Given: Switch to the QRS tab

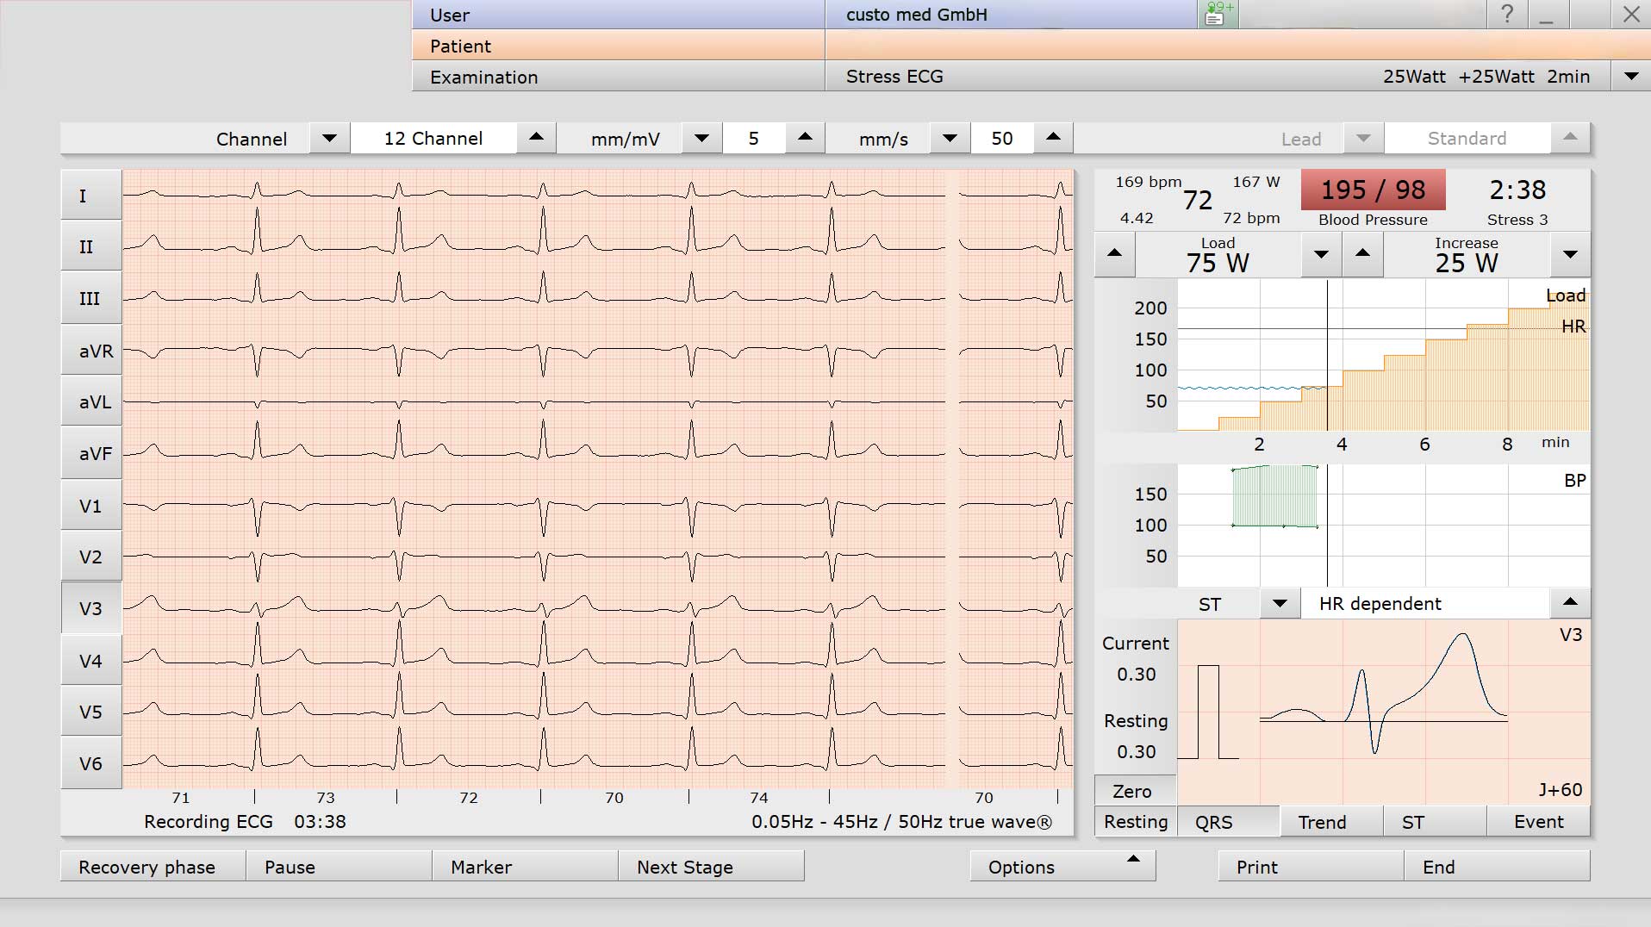Looking at the screenshot, I should tap(1227, 822).
